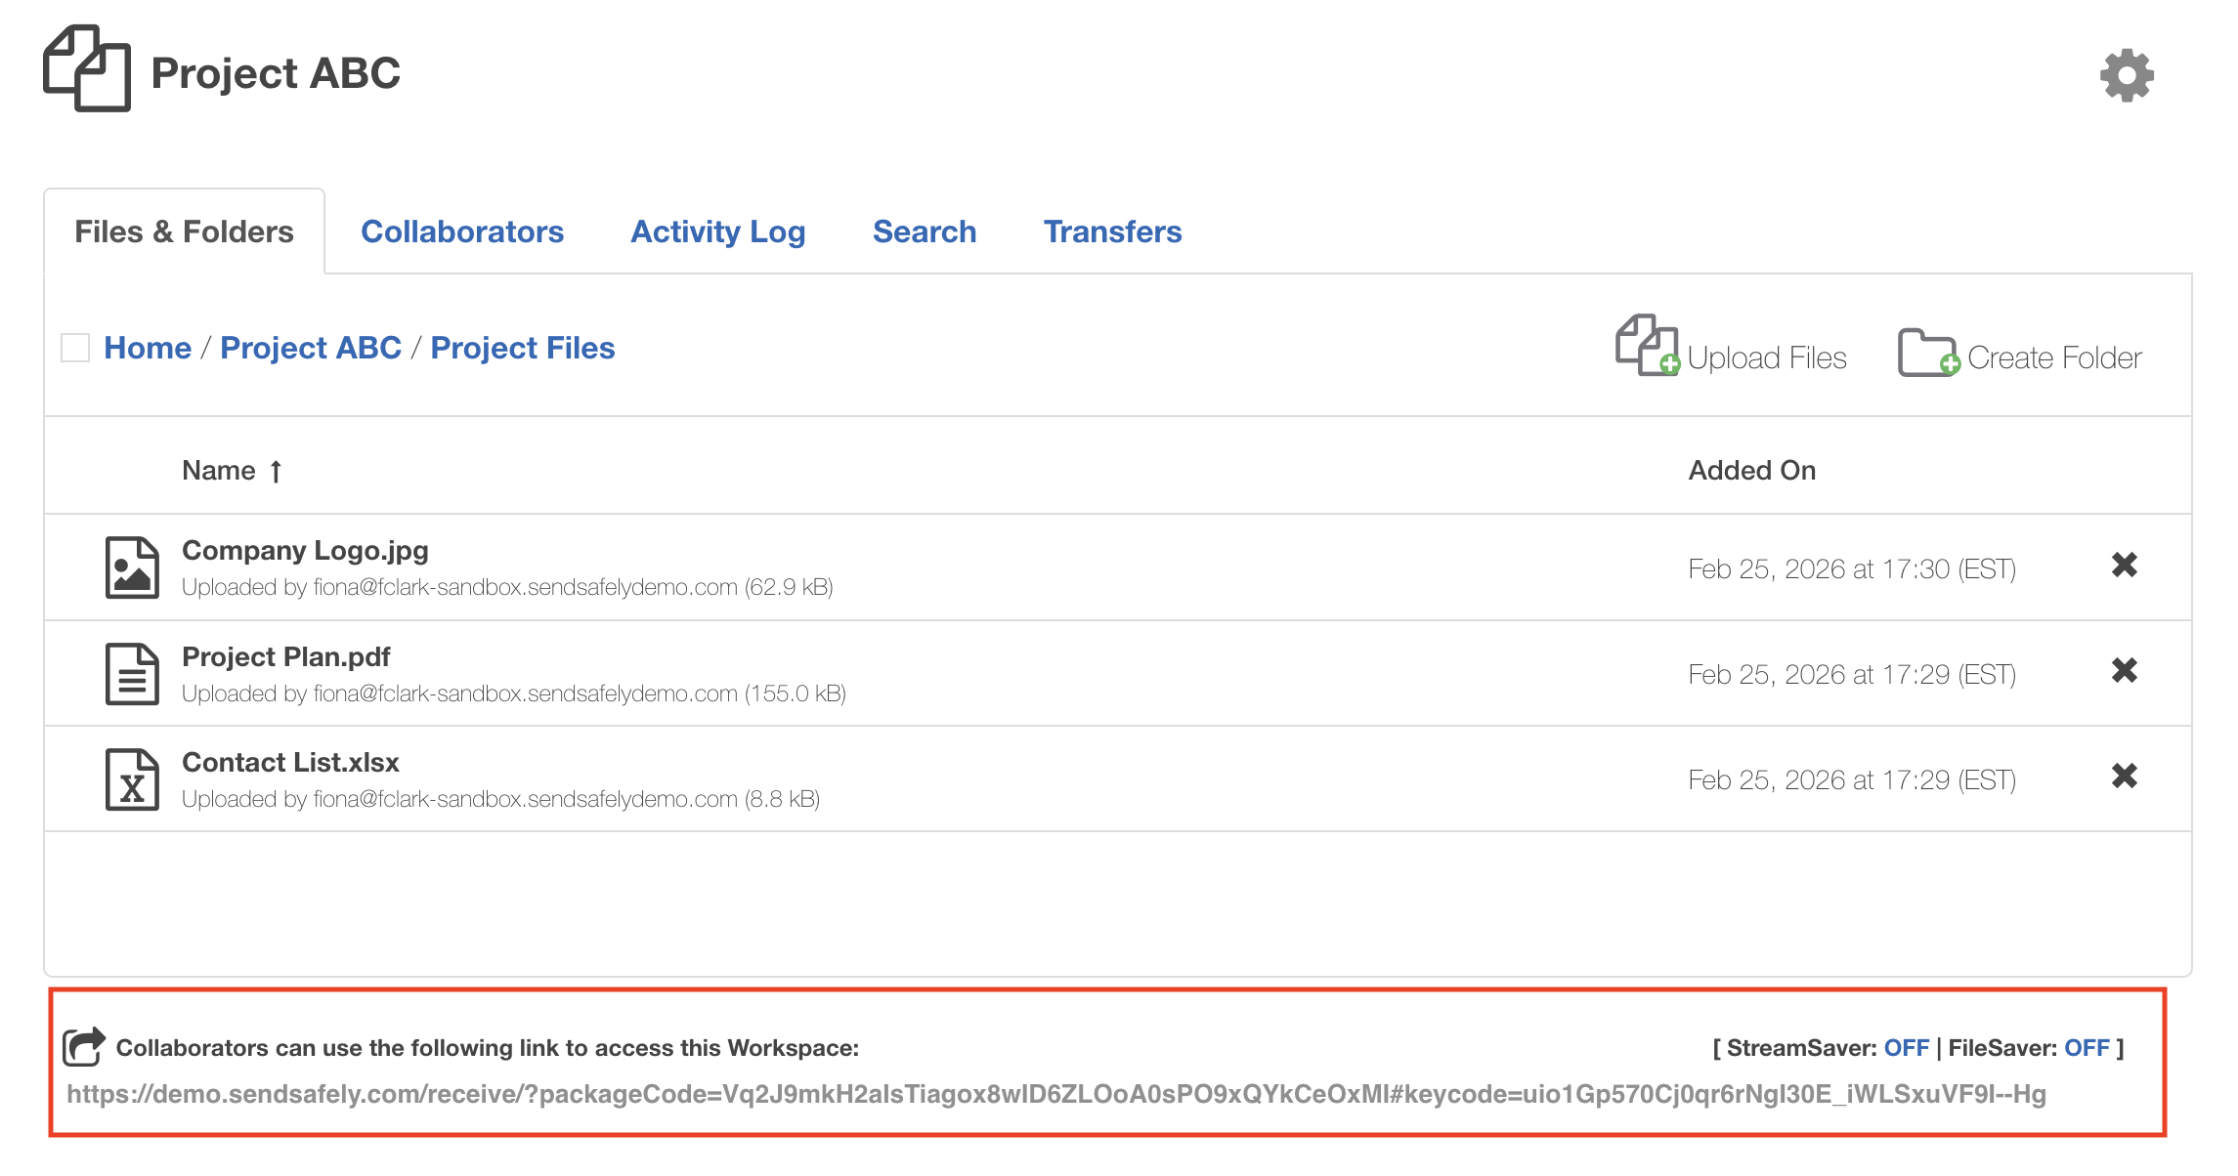Click the workspace access URL text
Image resolution: width=2238 pixels, height=1176 pixels.
point(1055,1094)
